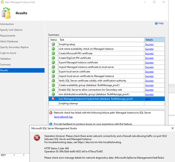Click the red error icon on Join Managed Instance row
Image resolution: width=175 pixels, height=162 pixels.
pos(53,99)
